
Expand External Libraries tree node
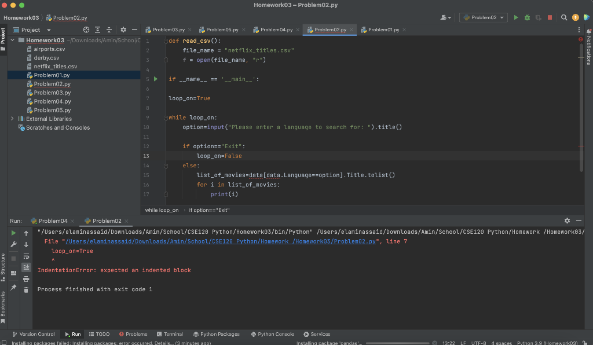(13, 119)
